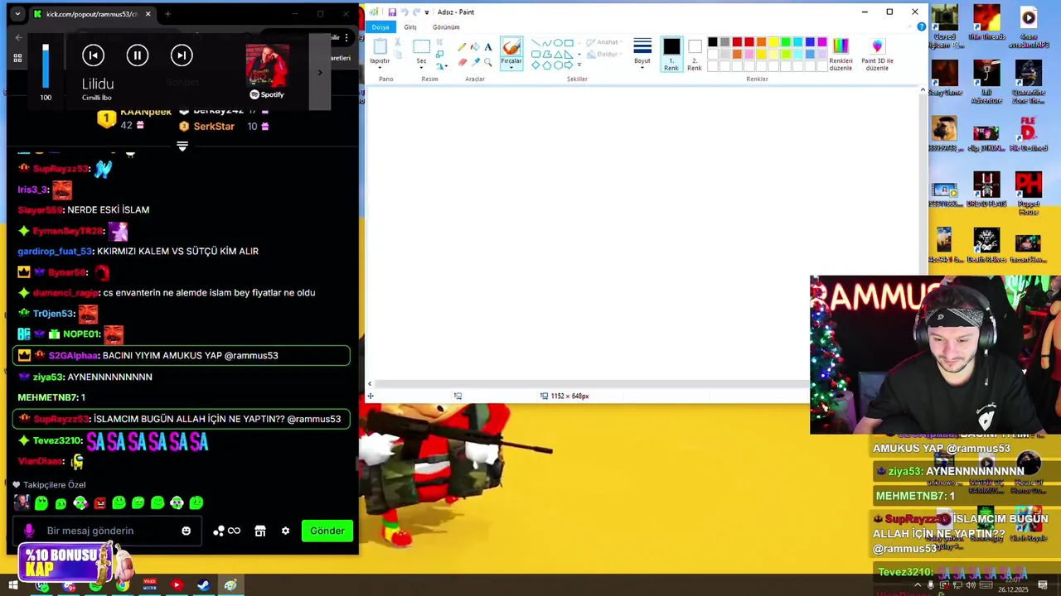Click username SupRayzz53 in highlighted chat message
The width and height of the screenshot is (1061, 596).
coord(62,419)
